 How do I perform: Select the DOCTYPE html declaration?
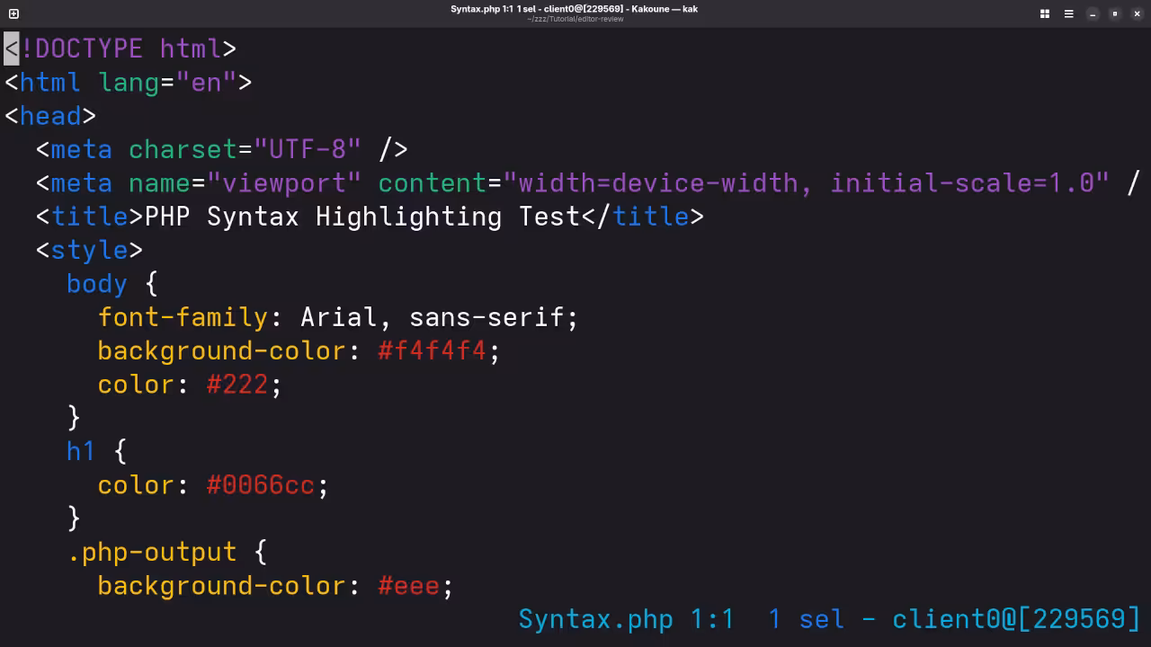click(117, 49)
